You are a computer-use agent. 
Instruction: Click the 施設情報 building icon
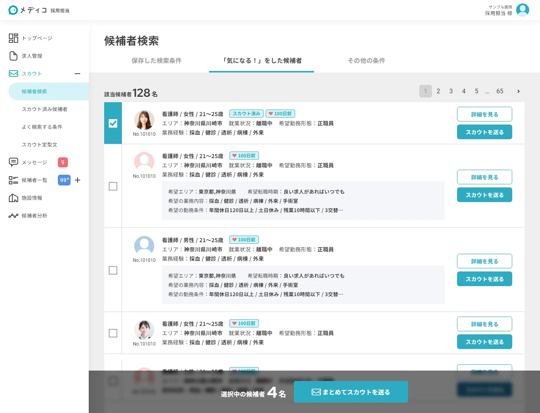(x=13, y=198)
